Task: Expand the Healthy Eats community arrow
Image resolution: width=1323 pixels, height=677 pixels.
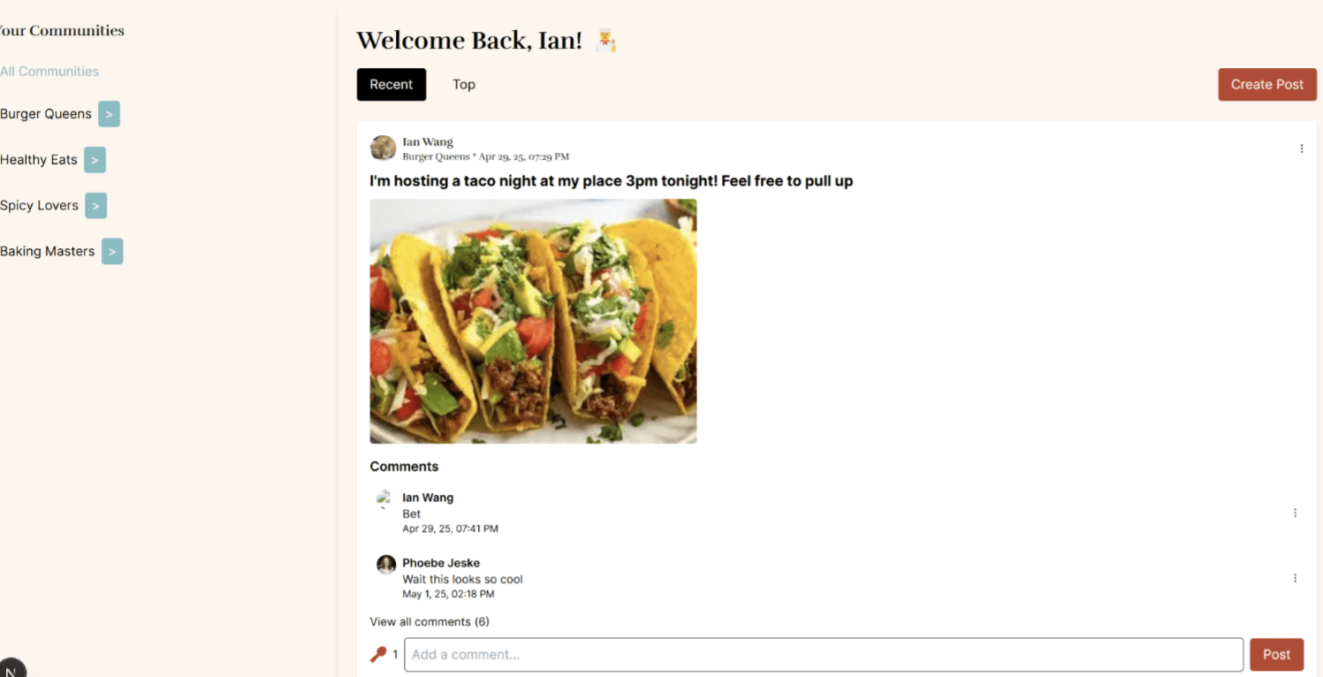Action: click(x=95, y=160)
